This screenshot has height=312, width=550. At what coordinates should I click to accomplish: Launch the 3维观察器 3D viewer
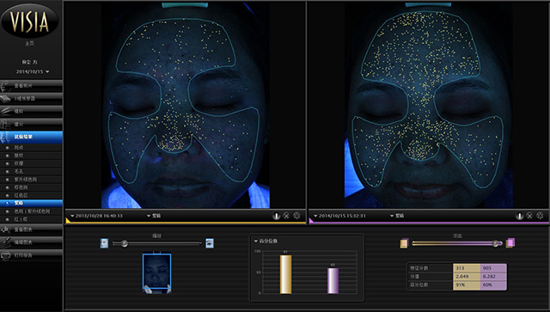pos(31,99)
